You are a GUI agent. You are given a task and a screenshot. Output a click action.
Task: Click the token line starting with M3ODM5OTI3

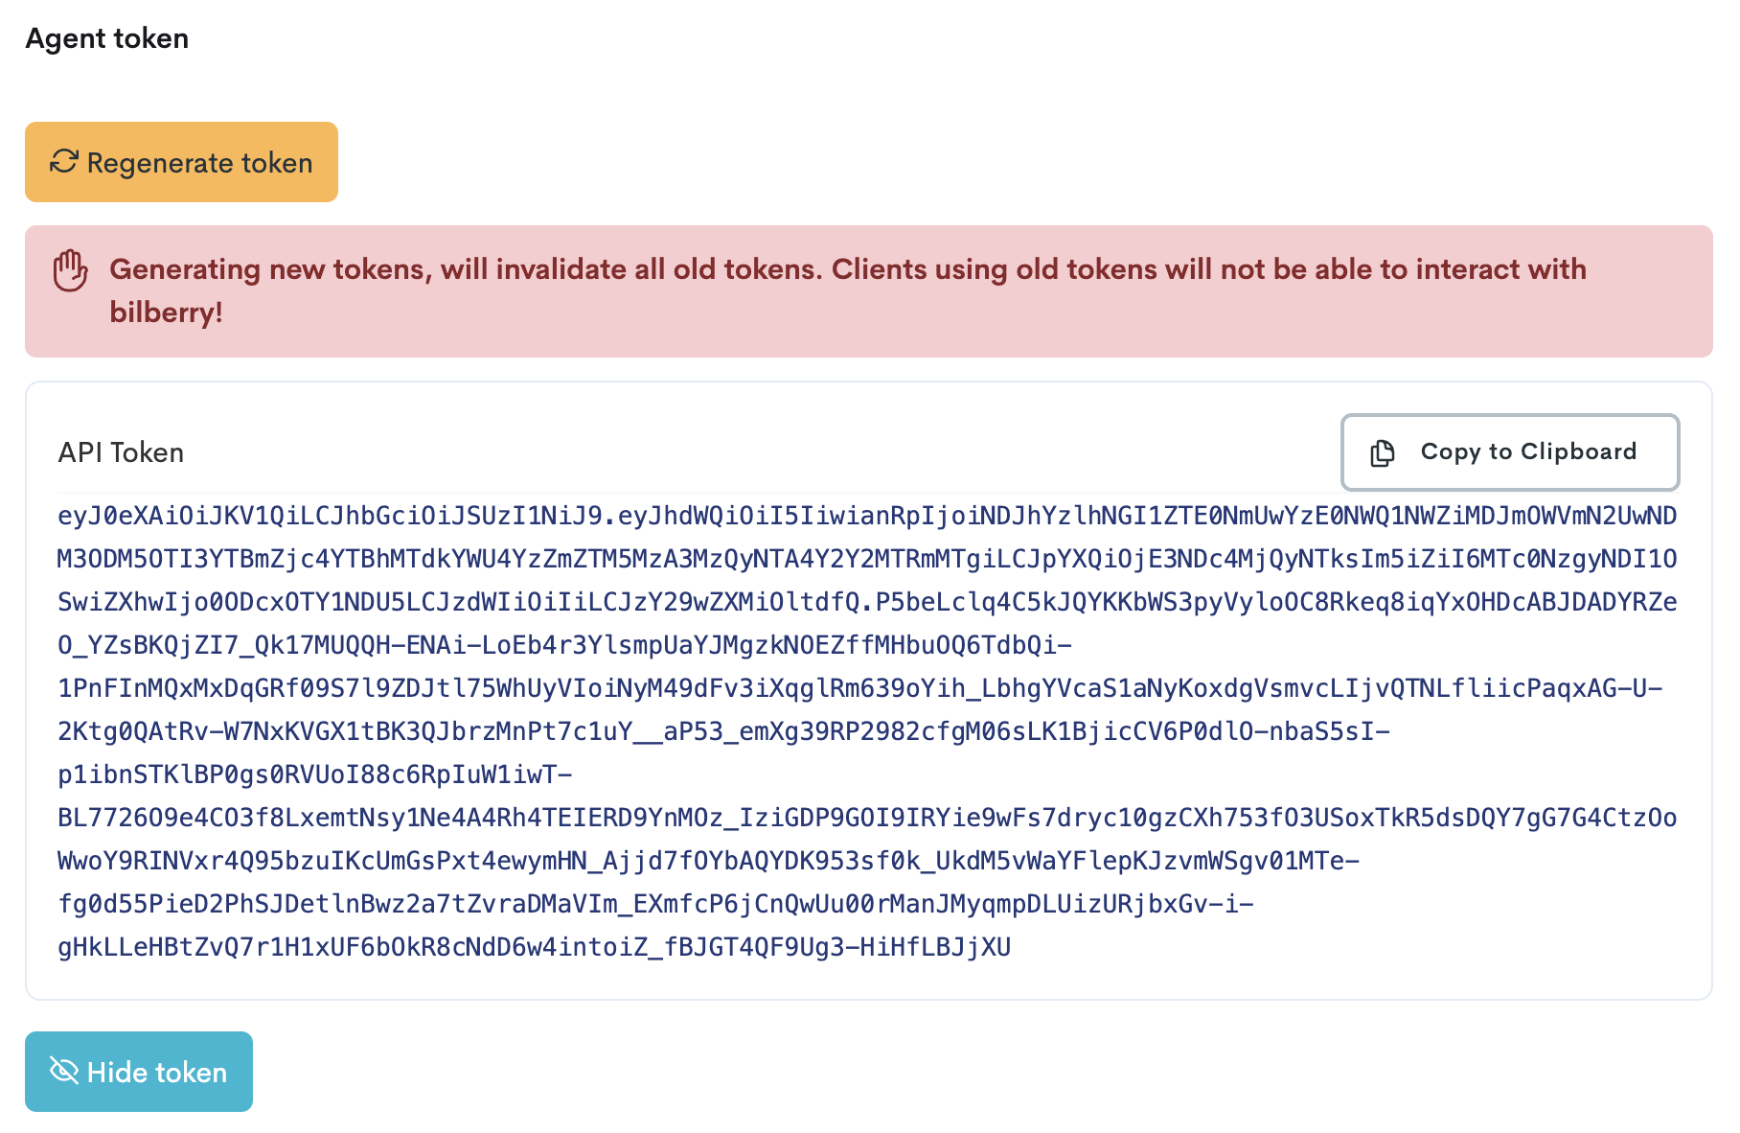[867, 559]
